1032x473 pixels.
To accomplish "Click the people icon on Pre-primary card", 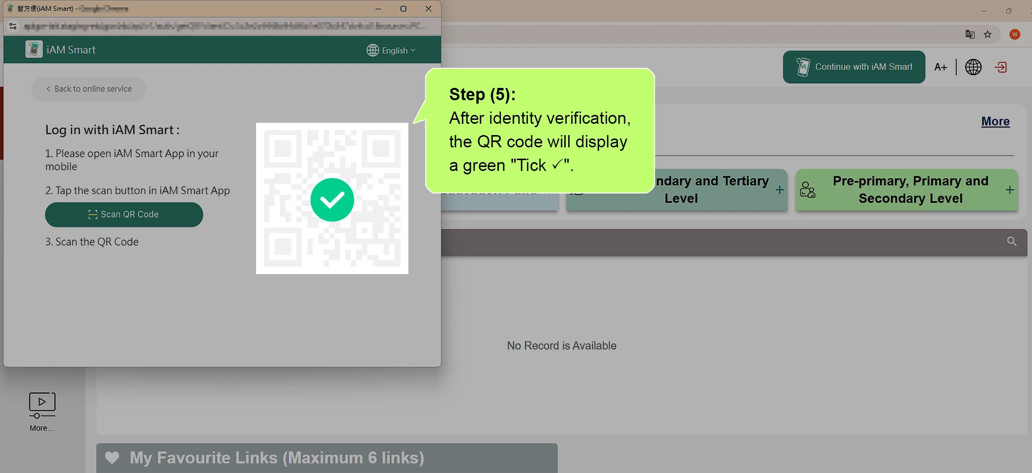I will coord(807,190).
